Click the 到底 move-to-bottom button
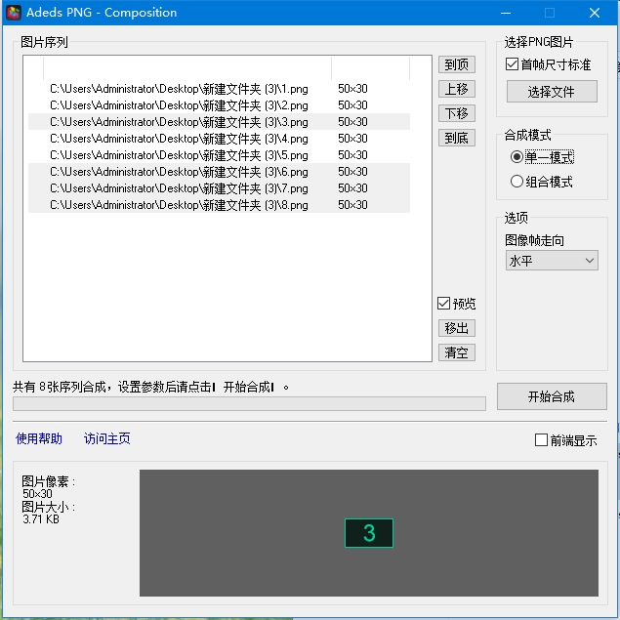The height and width of the screenshot is (620, 620). click(456, 138)
